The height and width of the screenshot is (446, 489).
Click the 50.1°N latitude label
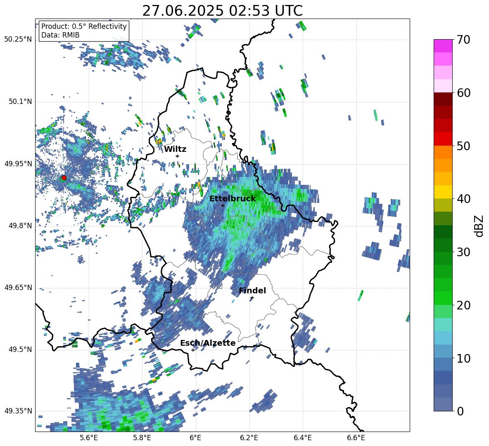(20, 102)
